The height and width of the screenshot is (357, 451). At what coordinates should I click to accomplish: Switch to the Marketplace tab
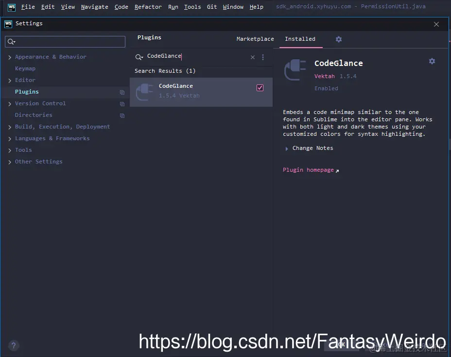255,39
